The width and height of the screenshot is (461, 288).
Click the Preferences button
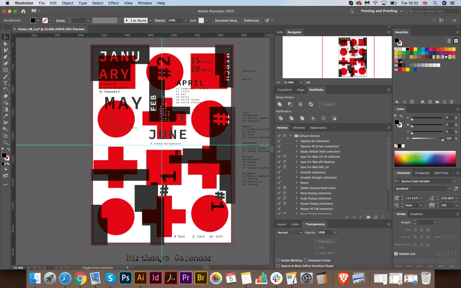coord(251,20)
